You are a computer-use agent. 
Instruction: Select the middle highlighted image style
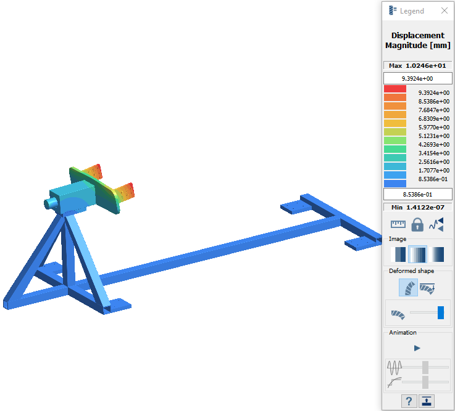click(x=417, y=254)
